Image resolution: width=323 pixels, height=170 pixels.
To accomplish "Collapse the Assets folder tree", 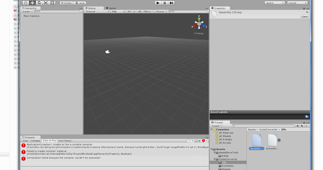I will (x=212, y=149).
